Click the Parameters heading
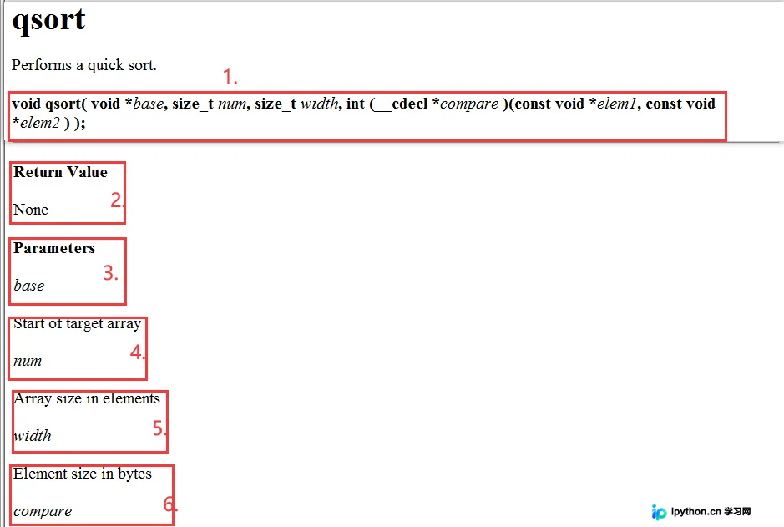 (x=54, y=248)
